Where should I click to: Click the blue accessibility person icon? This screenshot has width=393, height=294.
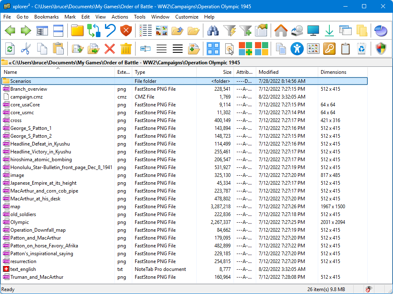[297, 49]
